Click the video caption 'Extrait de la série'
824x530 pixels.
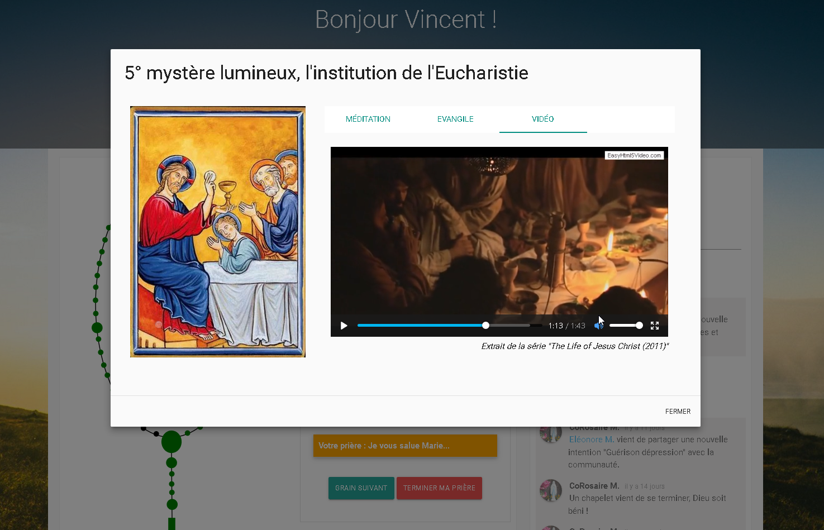575,346
